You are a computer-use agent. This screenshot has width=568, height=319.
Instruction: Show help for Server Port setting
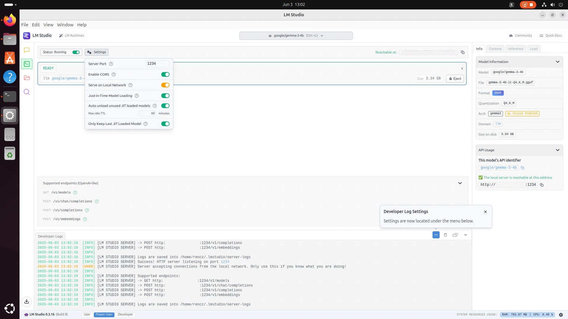pyautogui.click(x=111, y=64)
